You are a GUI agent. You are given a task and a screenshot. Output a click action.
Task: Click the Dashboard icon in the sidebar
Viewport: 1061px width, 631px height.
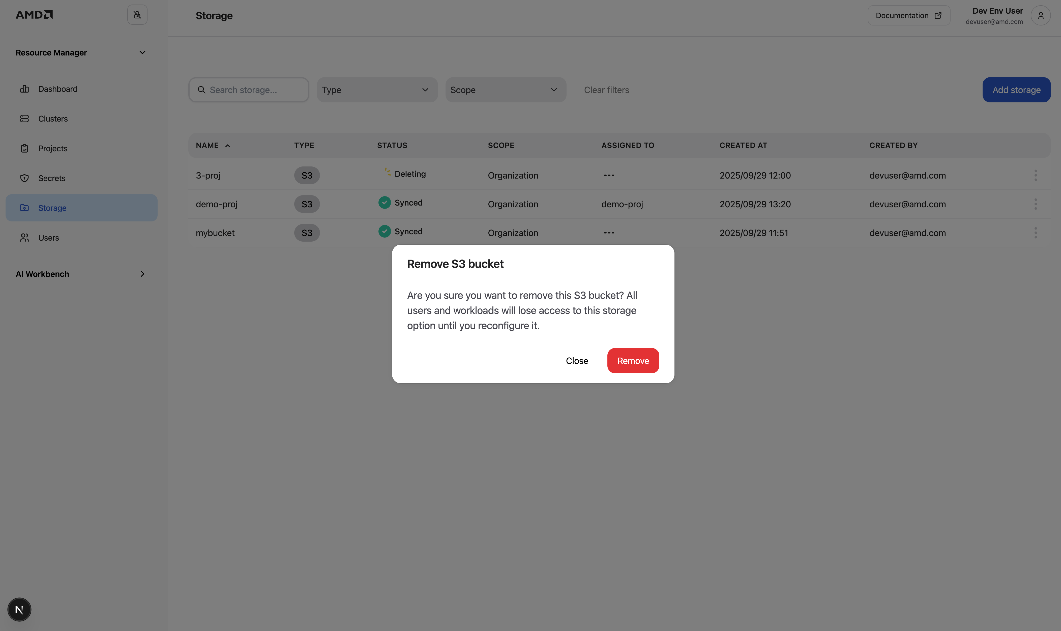(24, 89)
